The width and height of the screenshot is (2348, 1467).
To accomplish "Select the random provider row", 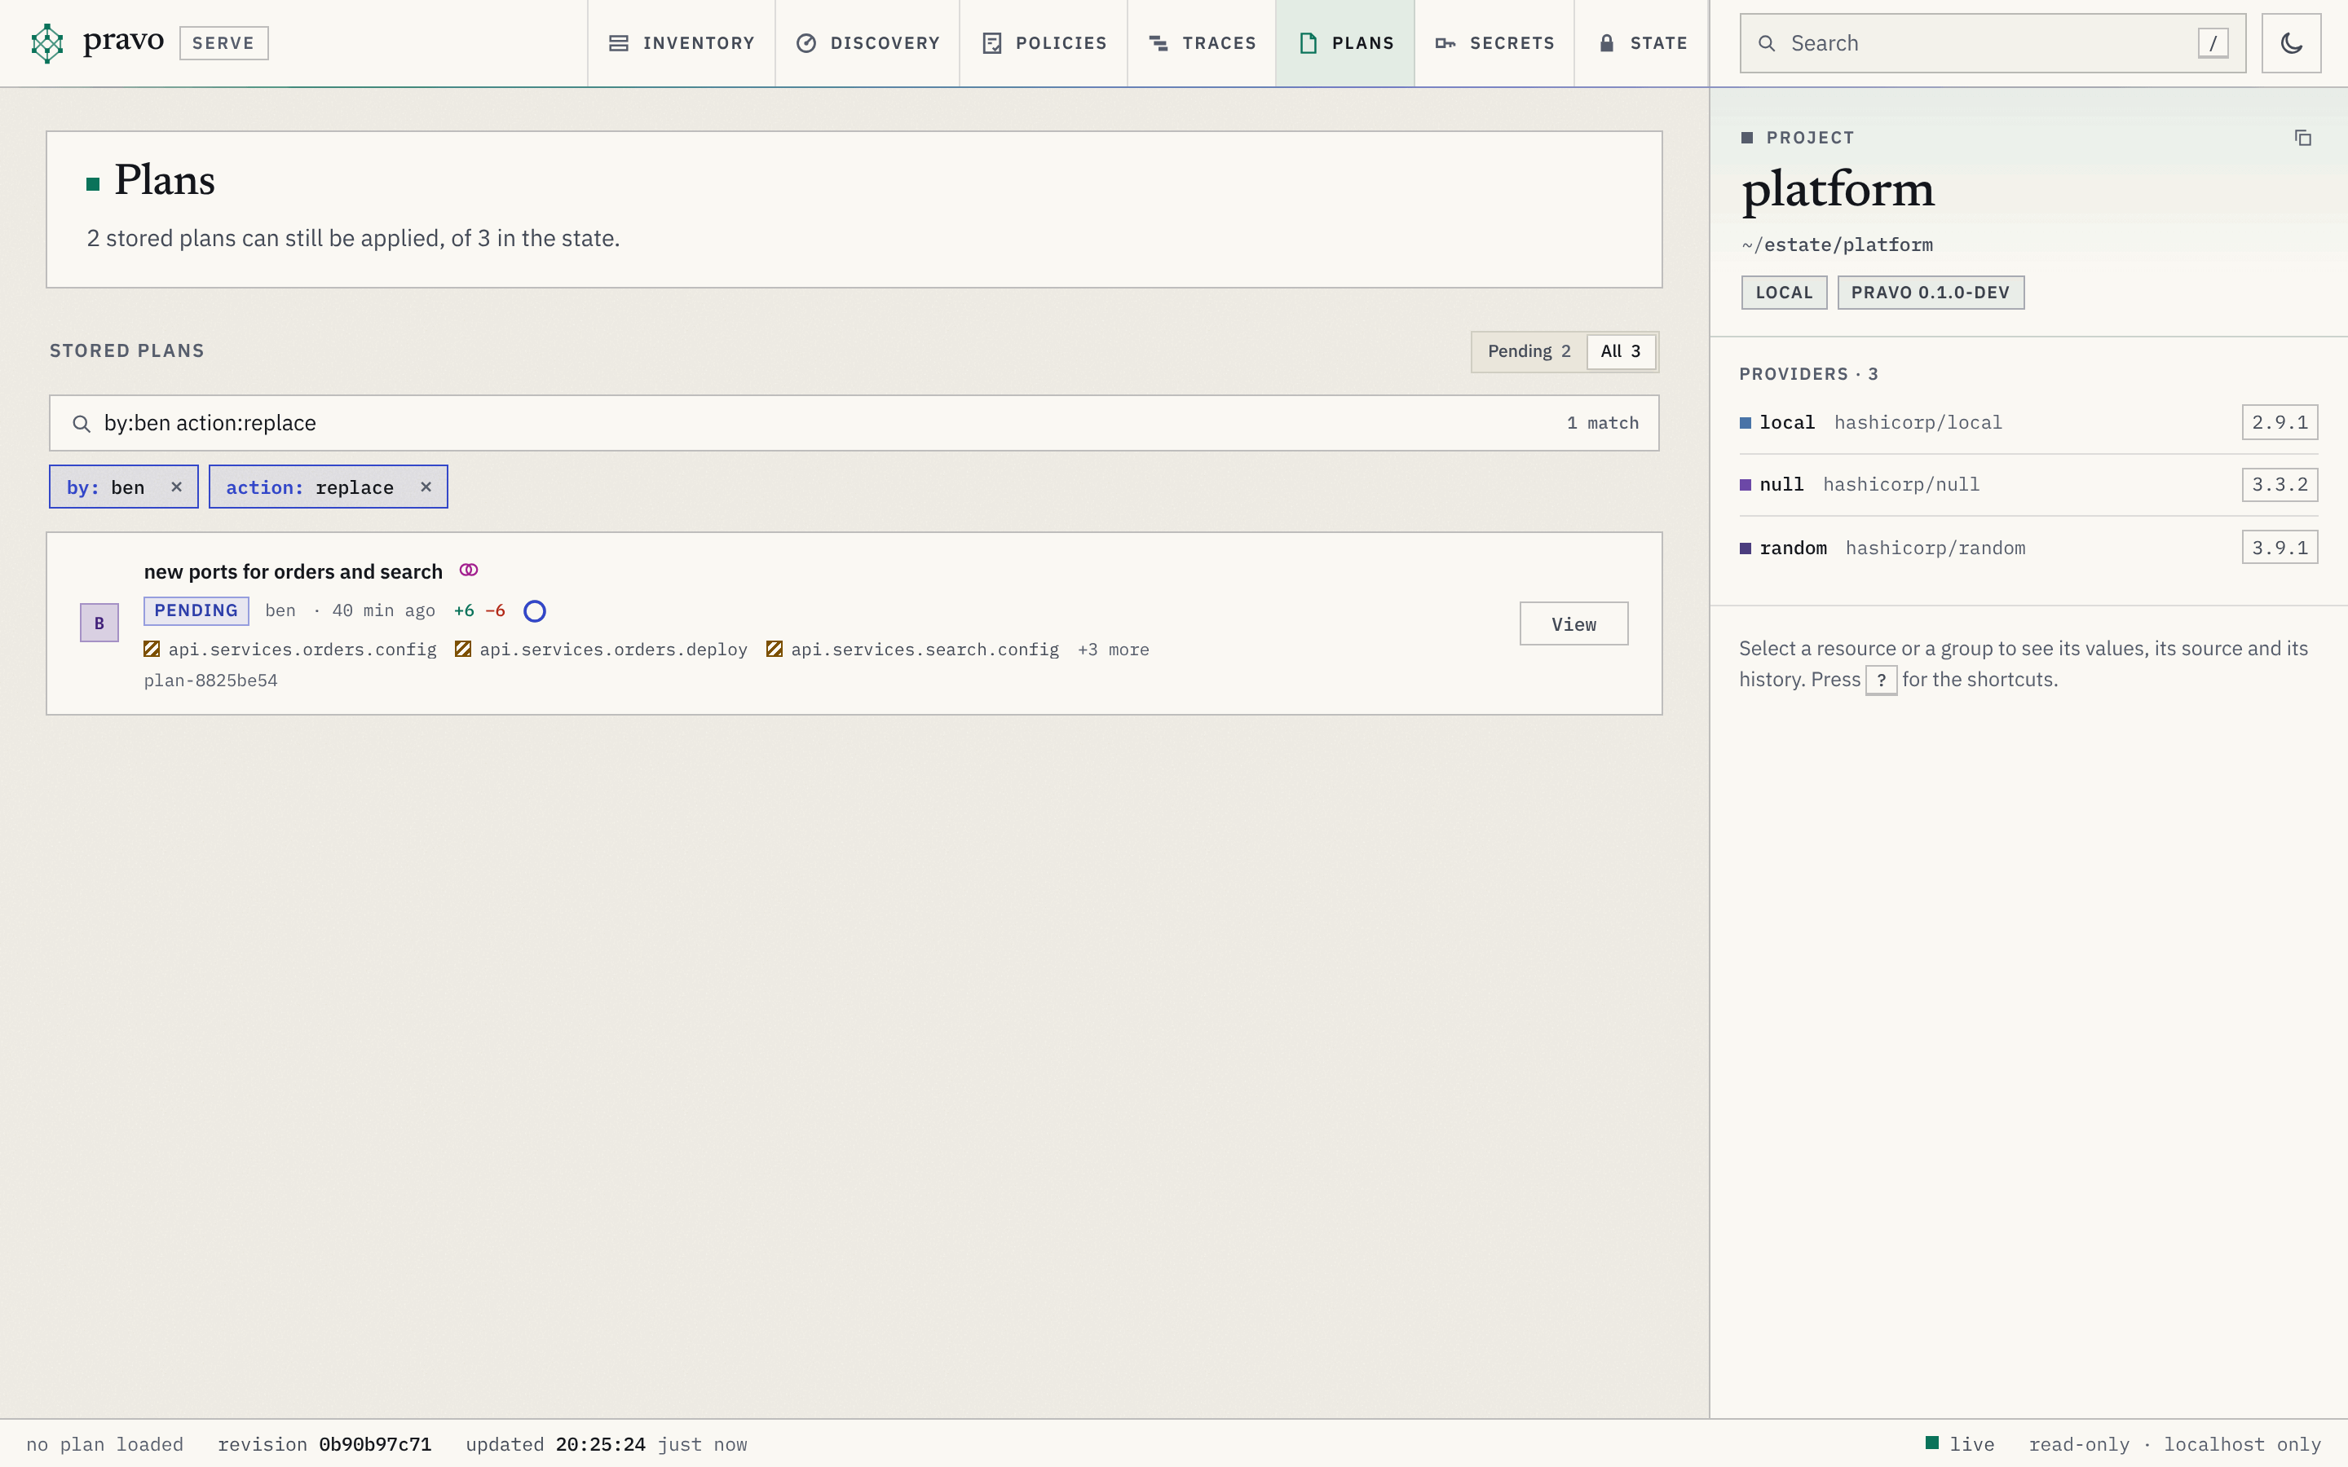I will 2028,547.
